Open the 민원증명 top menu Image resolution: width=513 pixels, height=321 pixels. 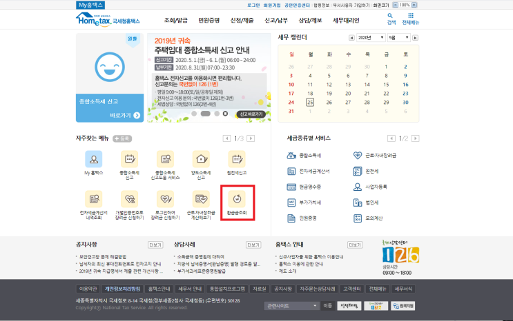tap(209, 20)
